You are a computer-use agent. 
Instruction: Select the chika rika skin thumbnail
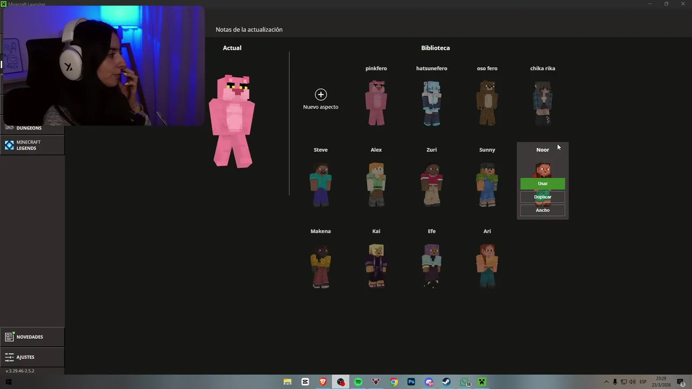(x=543, y=103)
